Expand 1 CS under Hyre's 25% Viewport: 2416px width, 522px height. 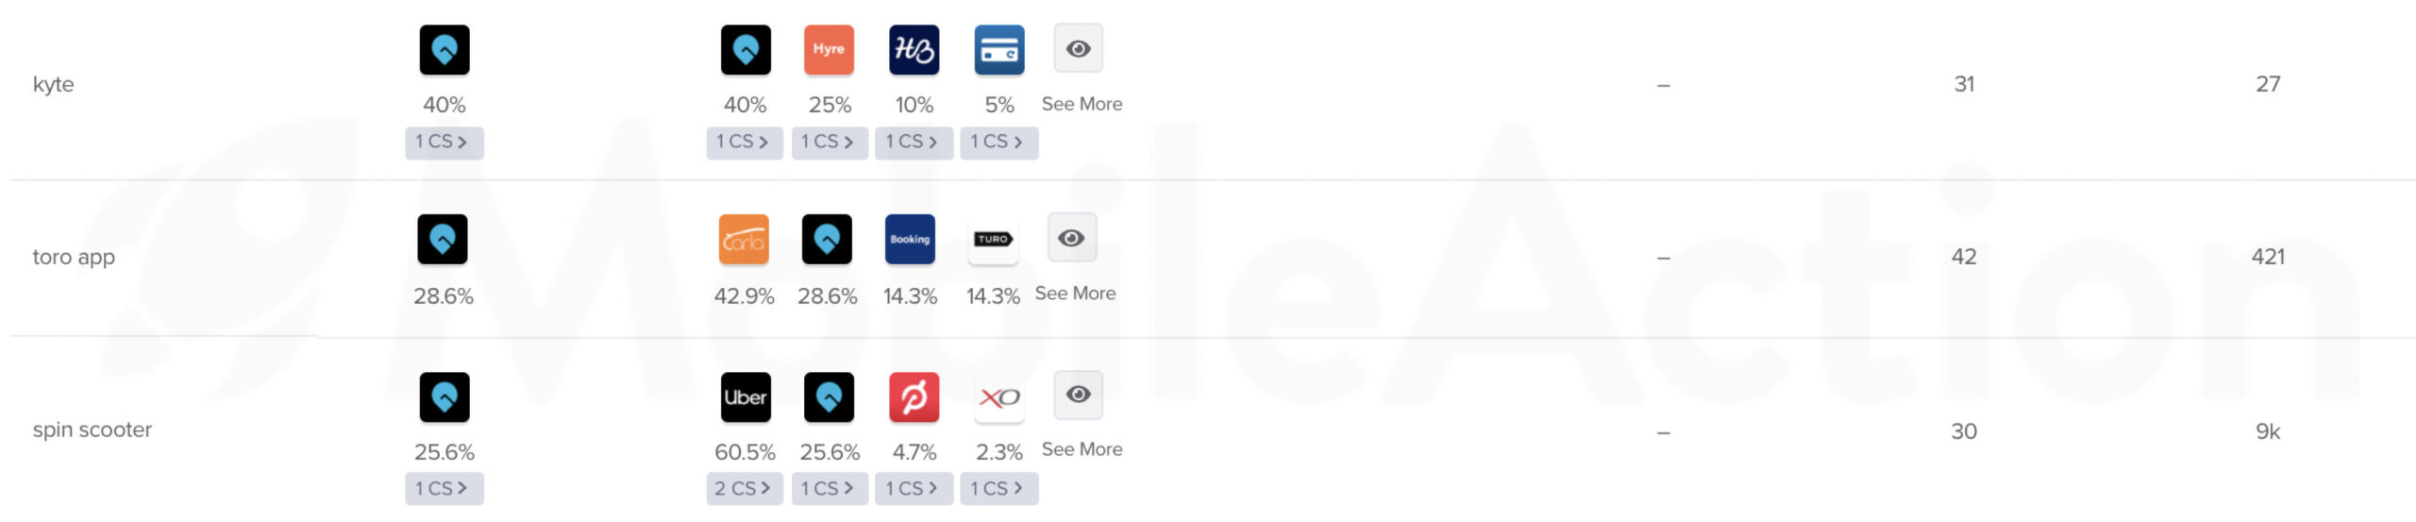coord(830,143)
